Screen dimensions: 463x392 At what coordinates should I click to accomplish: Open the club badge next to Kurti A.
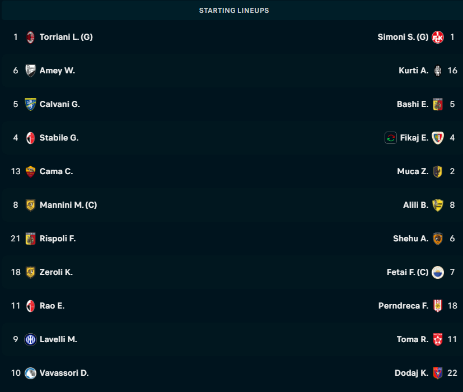pyautogui.click(x=438, y=71)
